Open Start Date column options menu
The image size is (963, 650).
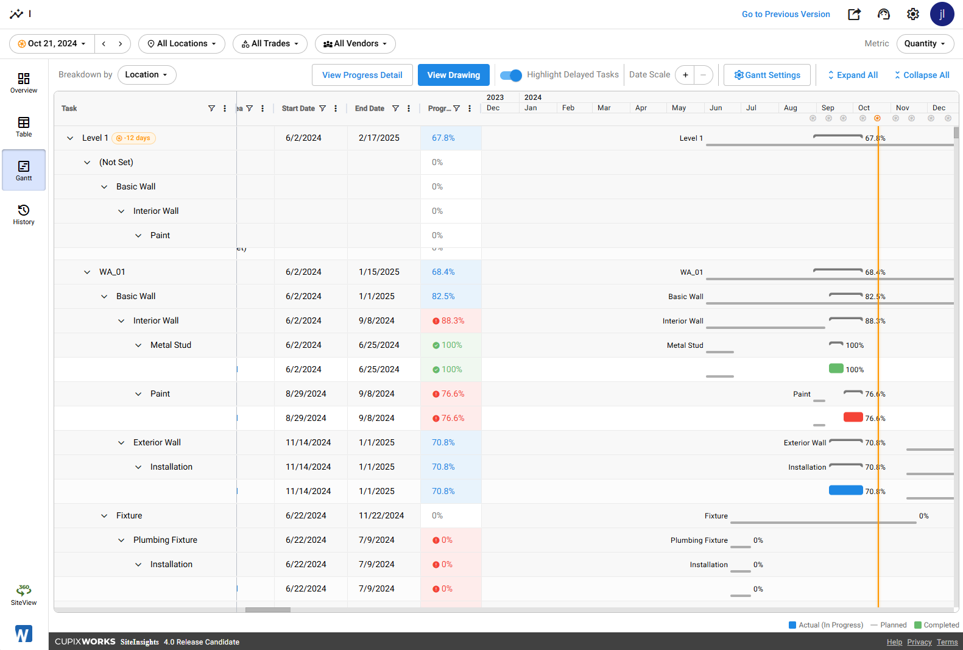tap(336, 108)
